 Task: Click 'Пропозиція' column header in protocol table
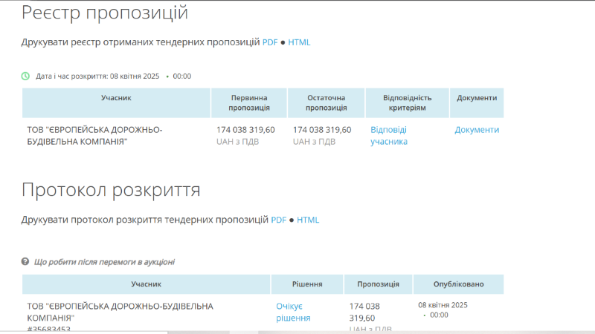[378, 284]
